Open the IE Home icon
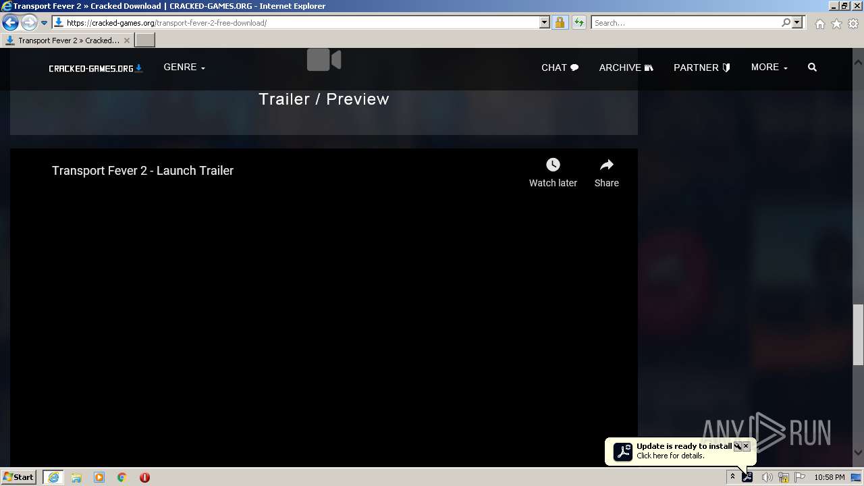 coord(819,24)
